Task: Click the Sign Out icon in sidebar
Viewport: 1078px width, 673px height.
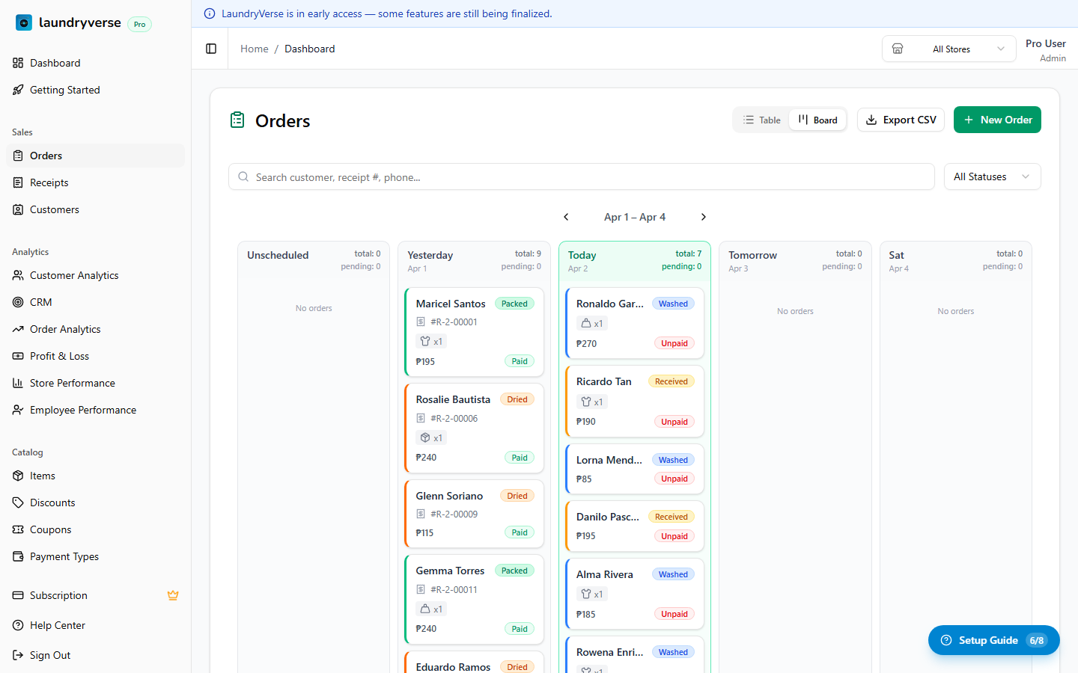Action: coord(18,655)
